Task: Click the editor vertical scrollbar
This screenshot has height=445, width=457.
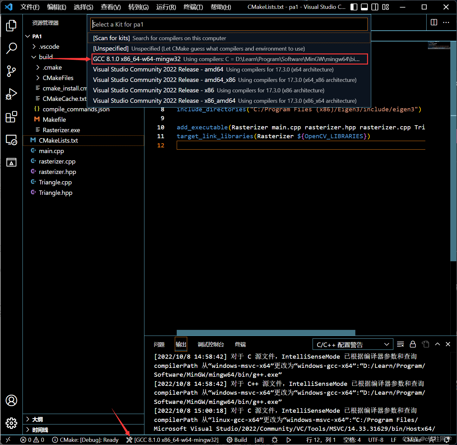Action: click(453, 151)
